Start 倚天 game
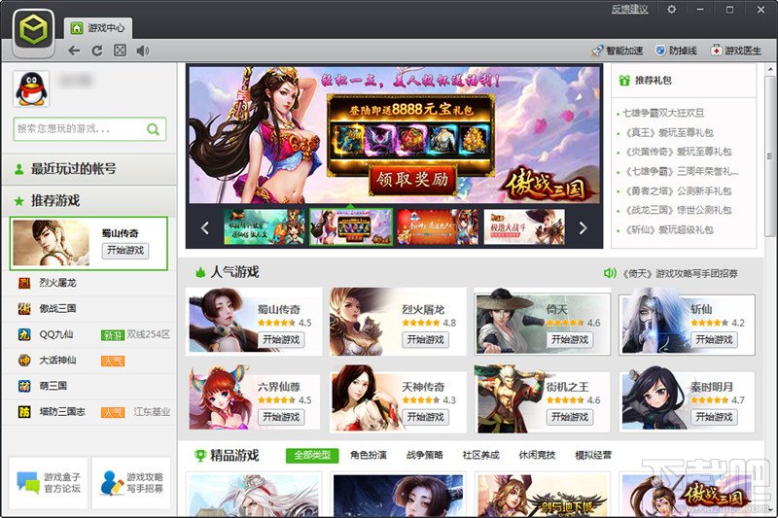Viewport: 778px width, 518px height. tap(570, 339)
